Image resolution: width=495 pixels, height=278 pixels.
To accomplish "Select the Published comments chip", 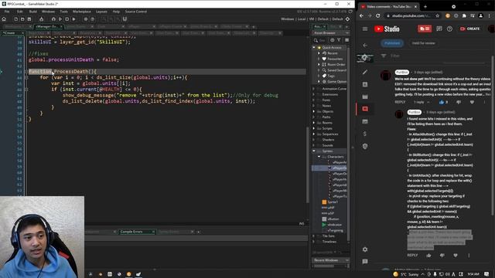I will 392,43.
